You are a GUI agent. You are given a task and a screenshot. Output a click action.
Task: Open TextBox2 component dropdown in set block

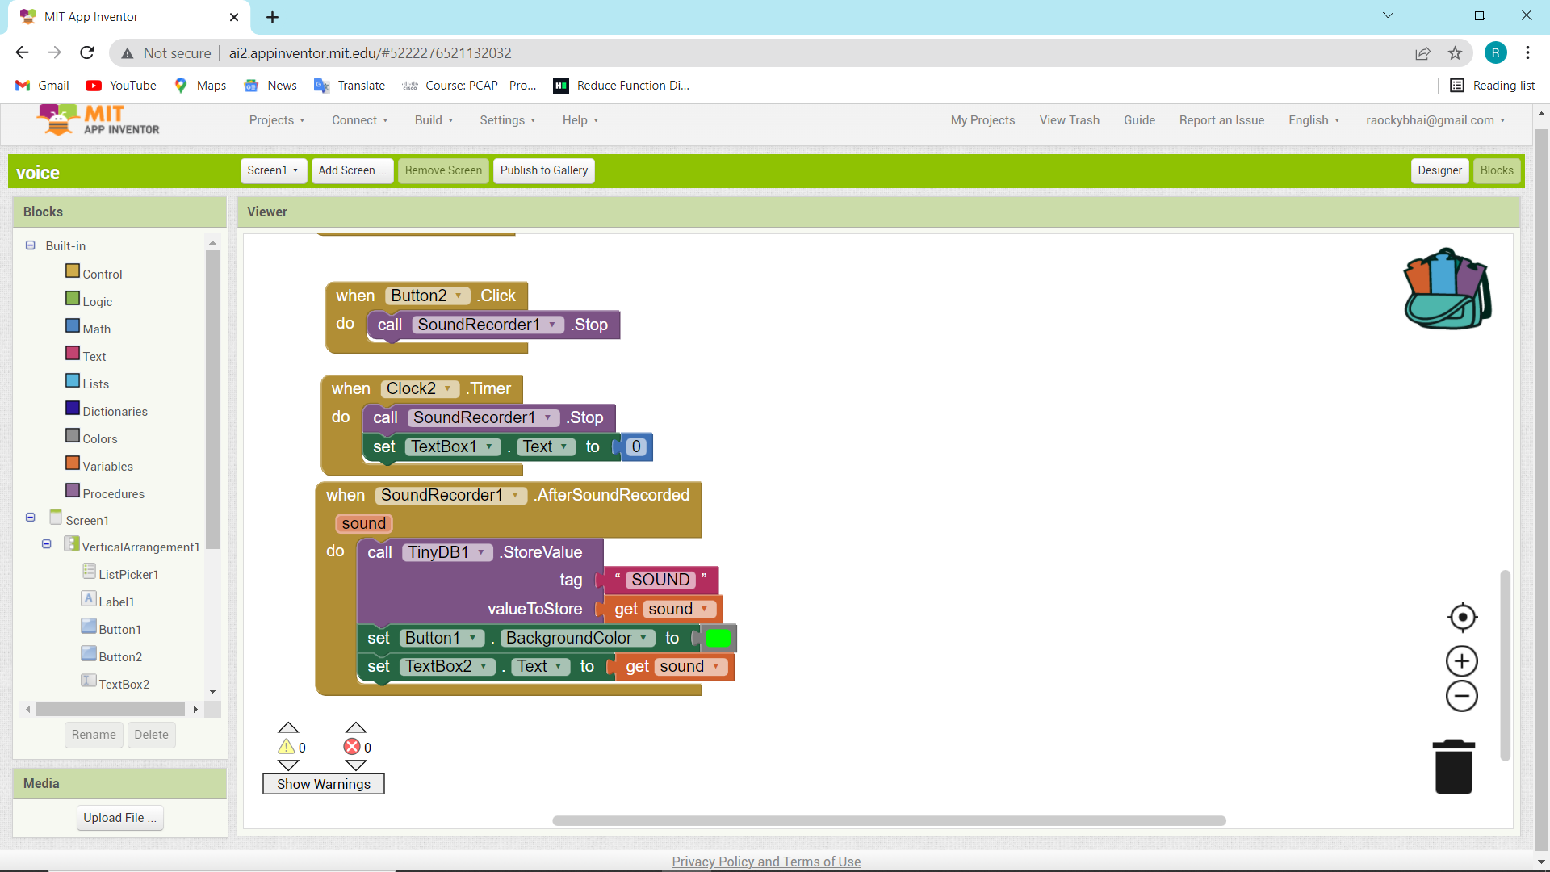tap(448, 667)
